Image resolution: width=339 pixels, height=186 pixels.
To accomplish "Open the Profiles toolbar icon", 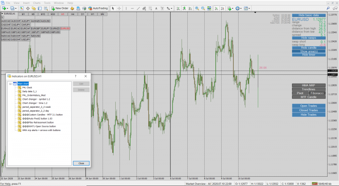I will click(x=13, y=8).
